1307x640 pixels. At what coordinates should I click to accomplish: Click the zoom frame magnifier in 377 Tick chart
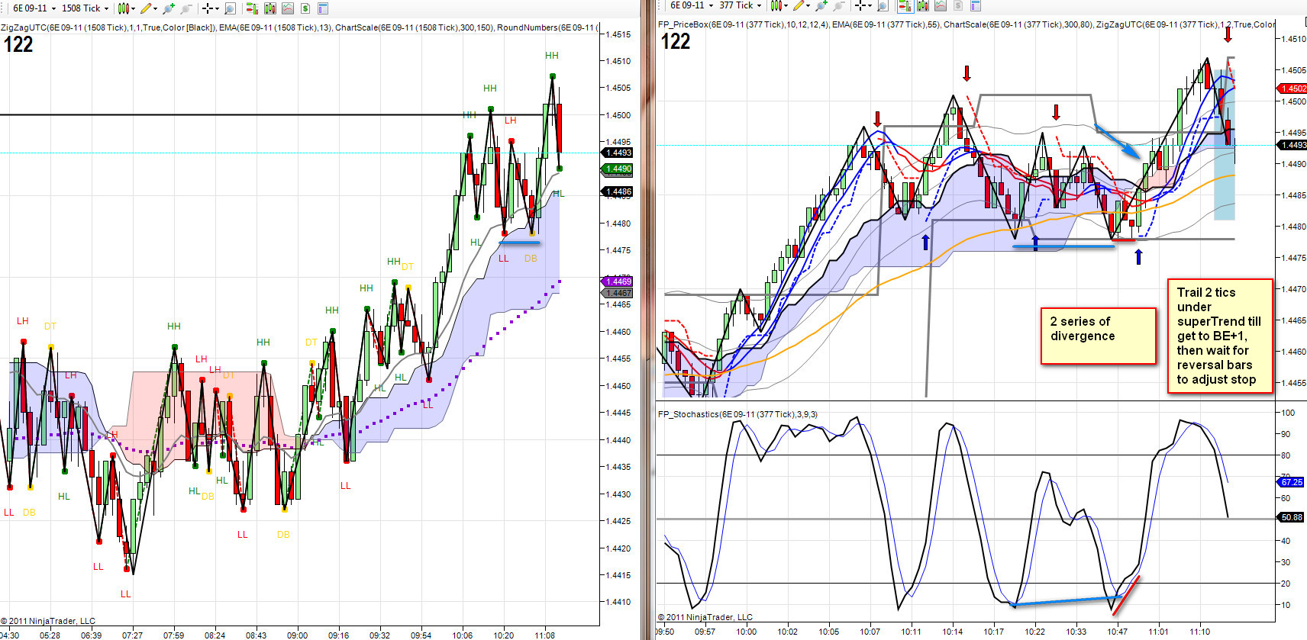[x=883, y=5]
